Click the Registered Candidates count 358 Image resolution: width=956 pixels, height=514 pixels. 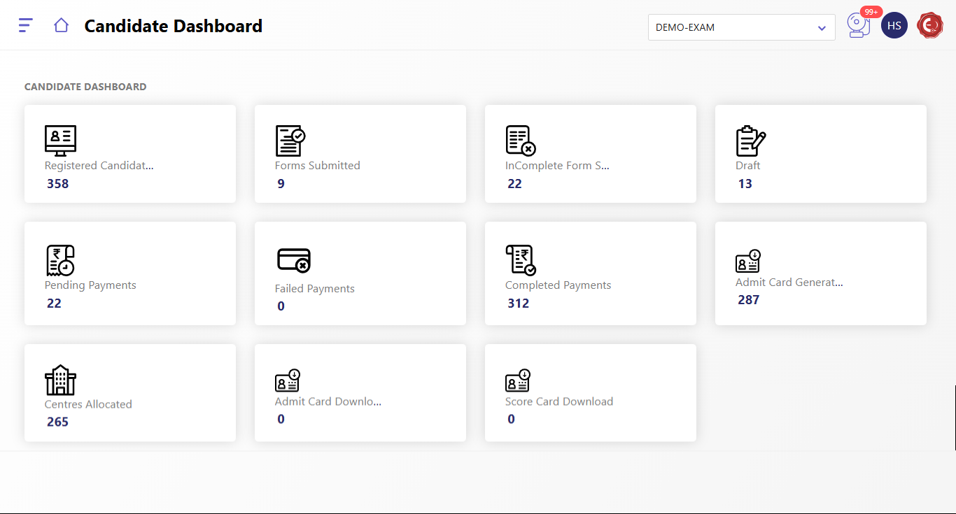pyautogui.click(x=58, y=184)
